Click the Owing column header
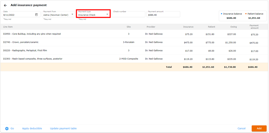The height and width of the screenshot is (133, 269). pos(233,27)
